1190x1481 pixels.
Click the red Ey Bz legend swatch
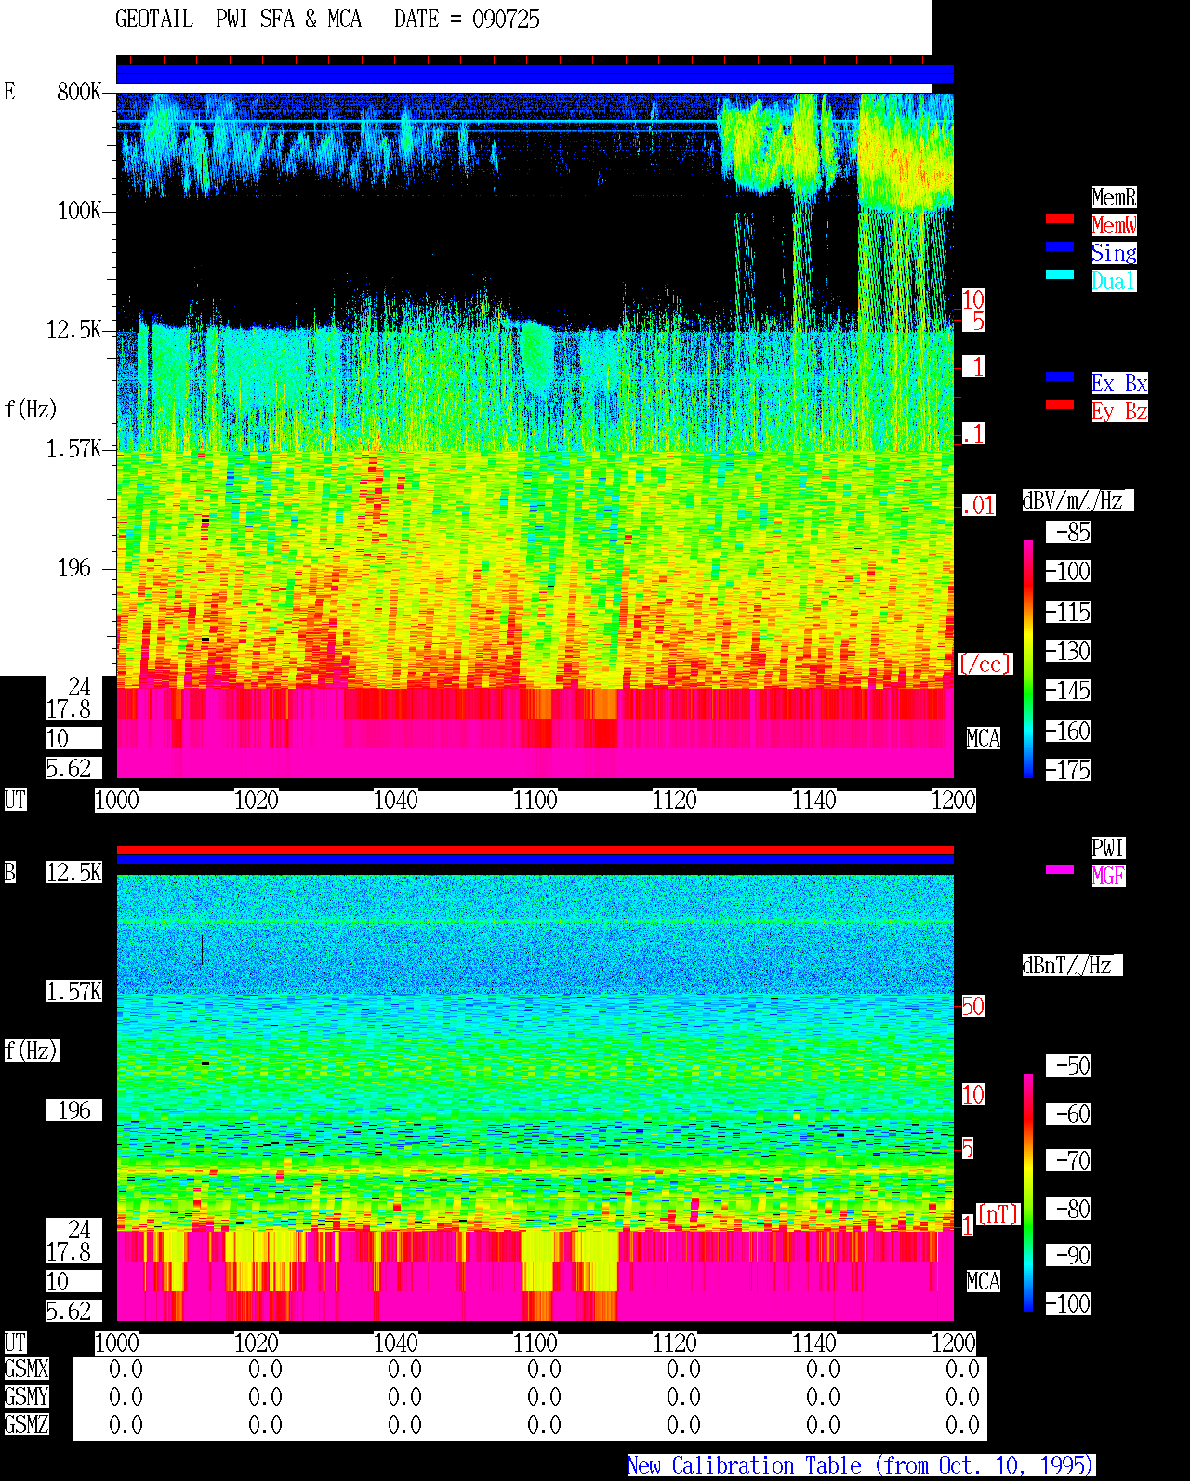click(x=1060, y=404)
